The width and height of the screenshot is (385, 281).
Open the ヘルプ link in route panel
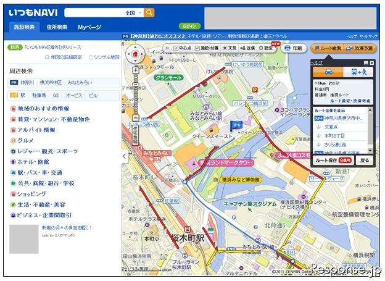[x=317, y=63]
